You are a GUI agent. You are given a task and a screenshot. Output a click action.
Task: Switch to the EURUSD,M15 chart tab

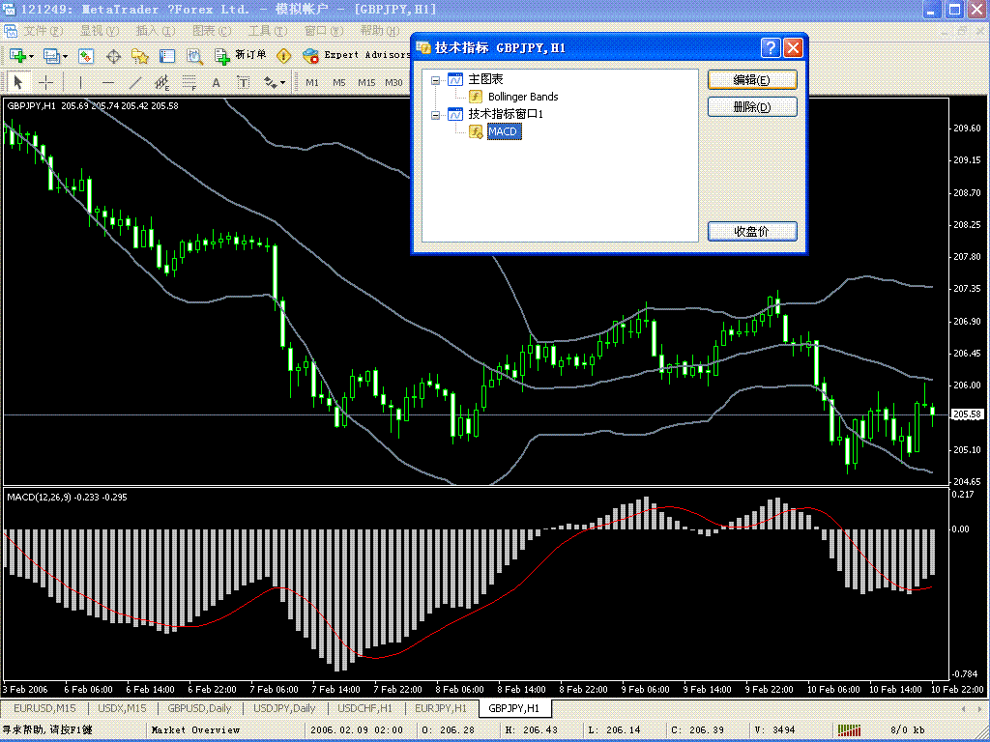click(44, 708)
